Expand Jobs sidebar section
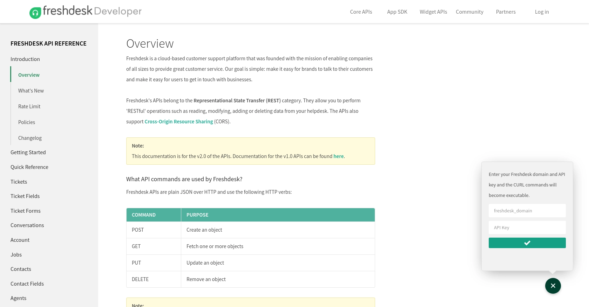This screenshot has width=589, height=307. pyautogui.click(x=16, y=255)
